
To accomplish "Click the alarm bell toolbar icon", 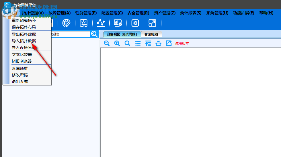I will pyautogui.click(x=83, y=23).
